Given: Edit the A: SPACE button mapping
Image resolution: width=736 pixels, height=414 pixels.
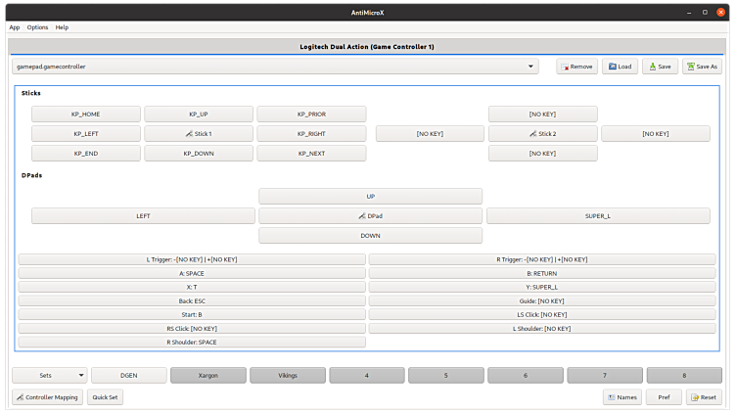Looking at the screenshot, I should pos(192,273).
